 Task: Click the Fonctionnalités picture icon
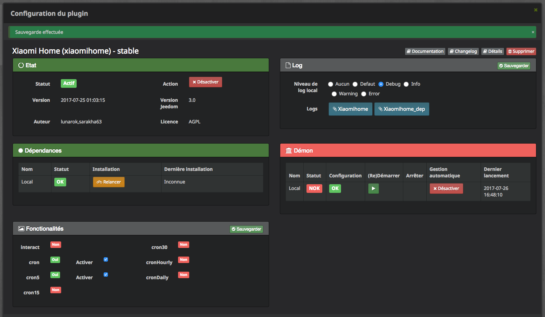[x=21, y=229]
